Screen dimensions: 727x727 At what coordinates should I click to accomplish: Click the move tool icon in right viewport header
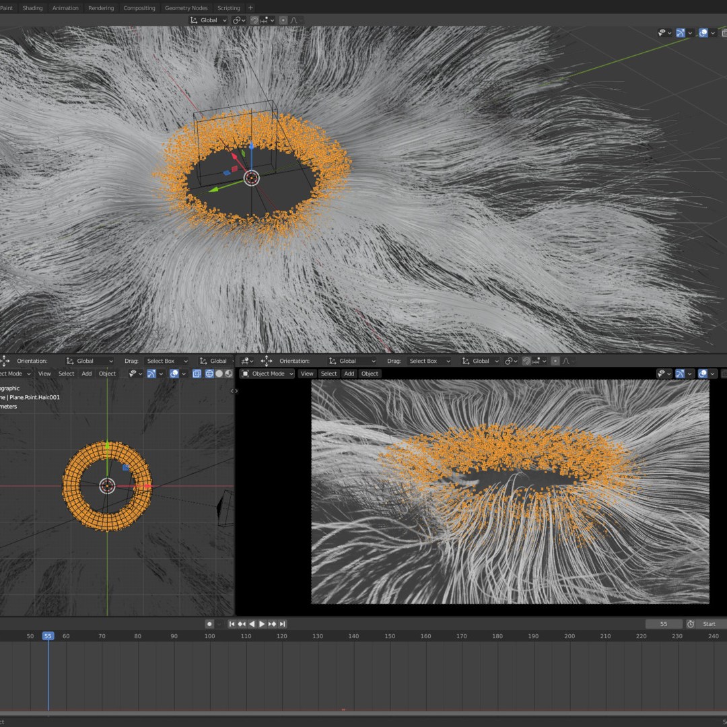pyautogui.click(x=267, y=361)
